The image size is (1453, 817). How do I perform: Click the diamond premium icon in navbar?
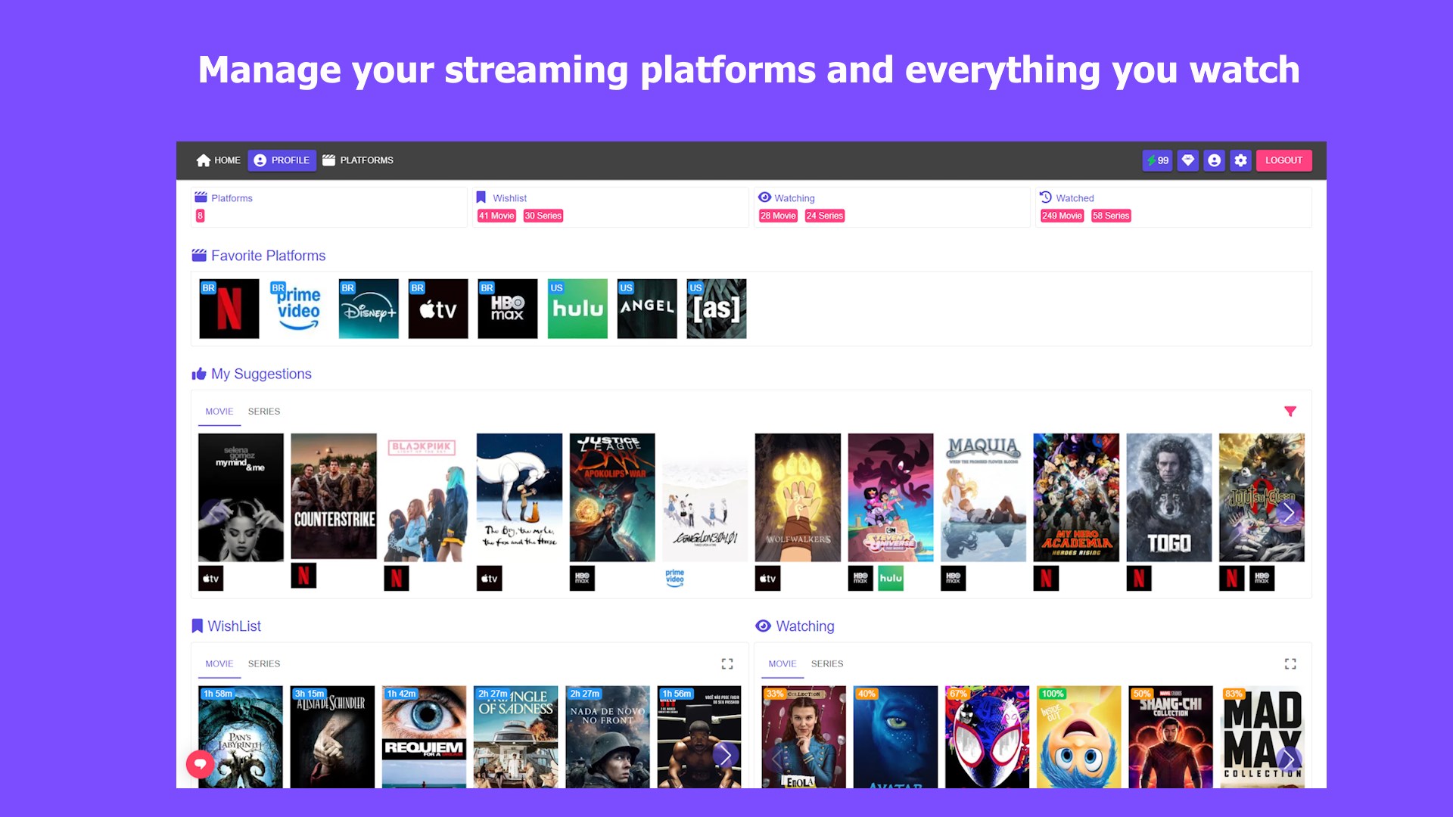click(1188, 160)
